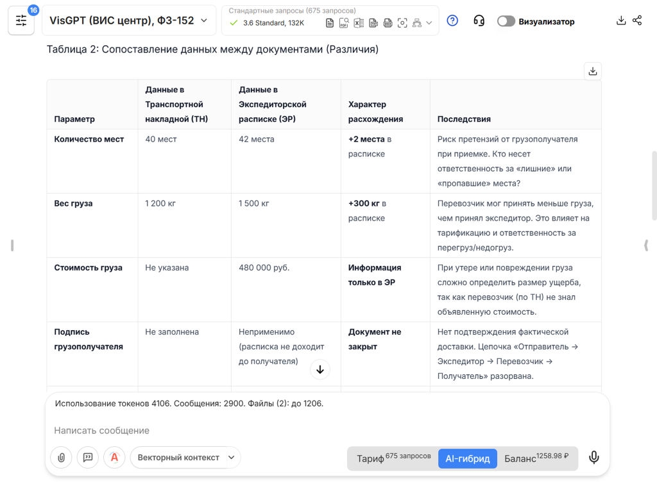Click the token usage info line

click(x=189, y=404)
